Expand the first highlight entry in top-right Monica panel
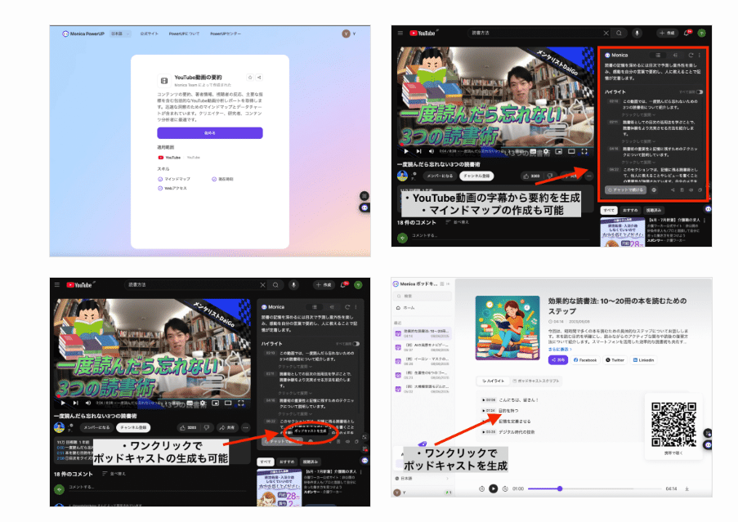Image resolution: width=738 pixels, height=522 pixels. [x=638, y=114]
